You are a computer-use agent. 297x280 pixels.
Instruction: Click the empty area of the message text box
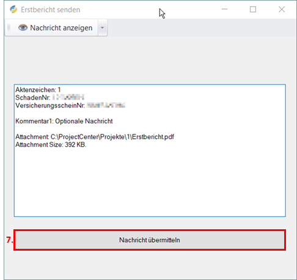150,182
